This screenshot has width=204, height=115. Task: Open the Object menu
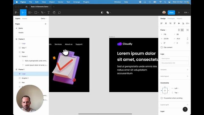52,2
